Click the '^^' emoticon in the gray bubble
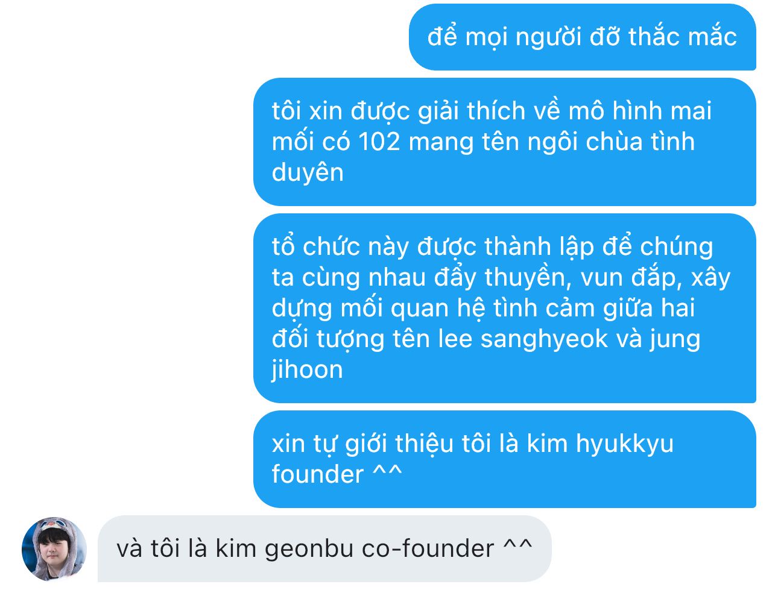Screen dimensions: 778x593 click(518, 545)
